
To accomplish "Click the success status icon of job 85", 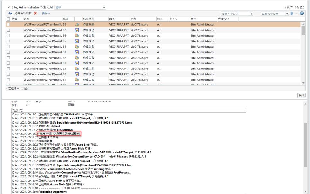I will pos(77,41).
